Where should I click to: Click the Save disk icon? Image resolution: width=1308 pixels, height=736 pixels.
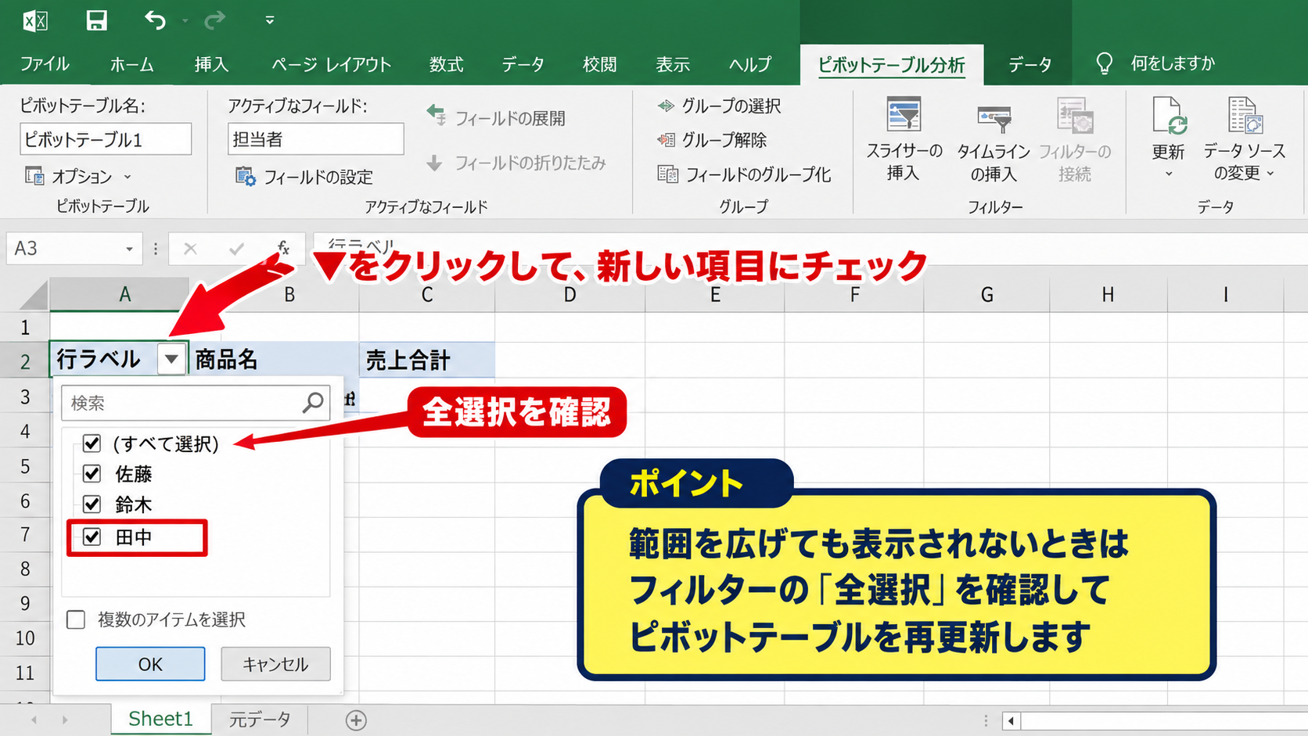tap(96, 20)
